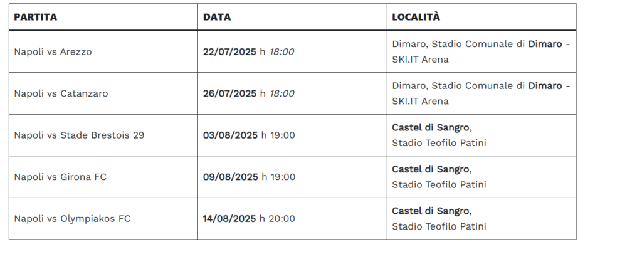Select the Napoli vs Catanzaro cell

[x=103, y=93]
